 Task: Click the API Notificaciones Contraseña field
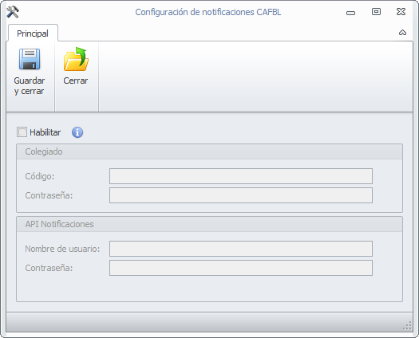point(241,268)
